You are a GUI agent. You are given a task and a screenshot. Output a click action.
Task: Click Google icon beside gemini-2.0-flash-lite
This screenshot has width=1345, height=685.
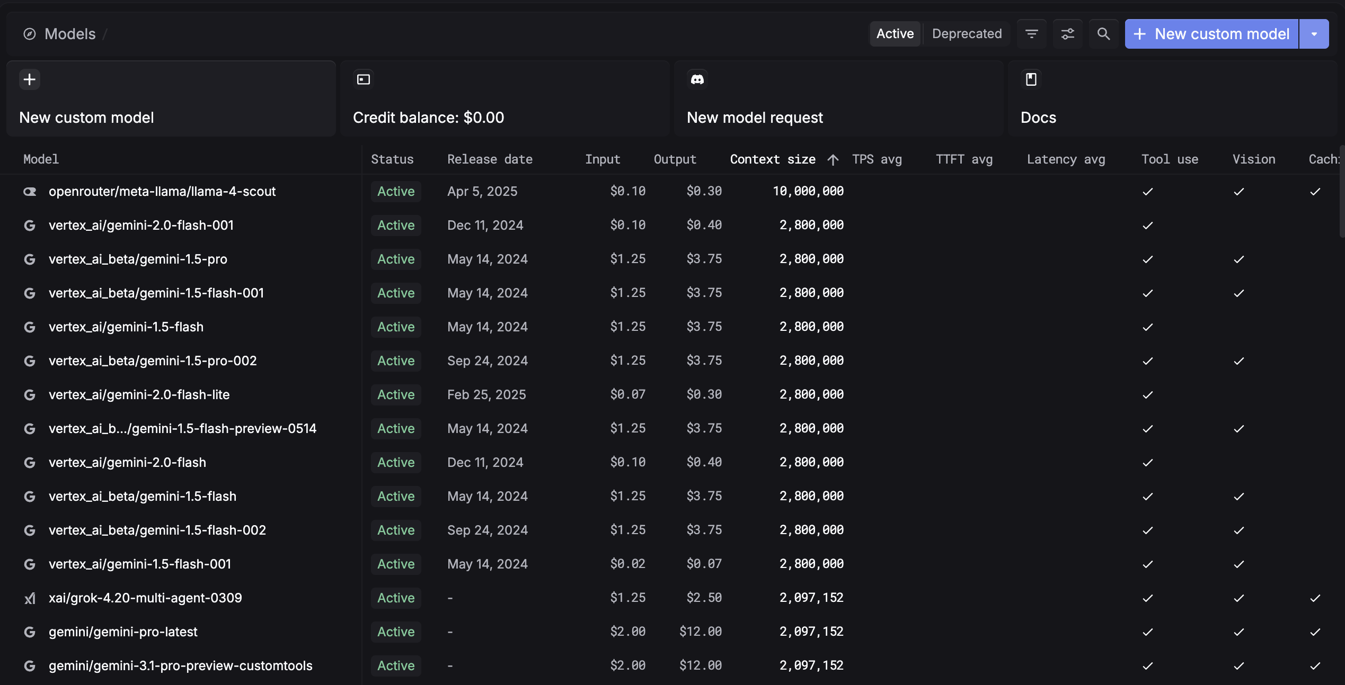point(30,395)
